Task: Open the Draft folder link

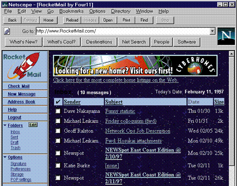Action: point(14,142)
